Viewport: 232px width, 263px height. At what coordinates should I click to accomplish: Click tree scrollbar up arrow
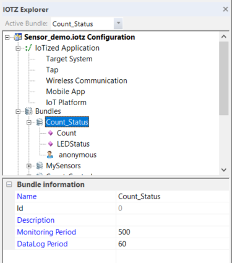(x=224, y=37)
